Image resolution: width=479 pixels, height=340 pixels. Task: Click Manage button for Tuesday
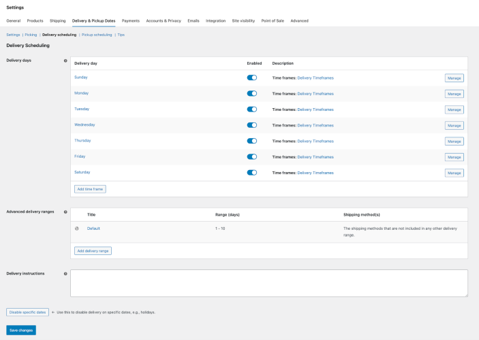tap(454, 109)
